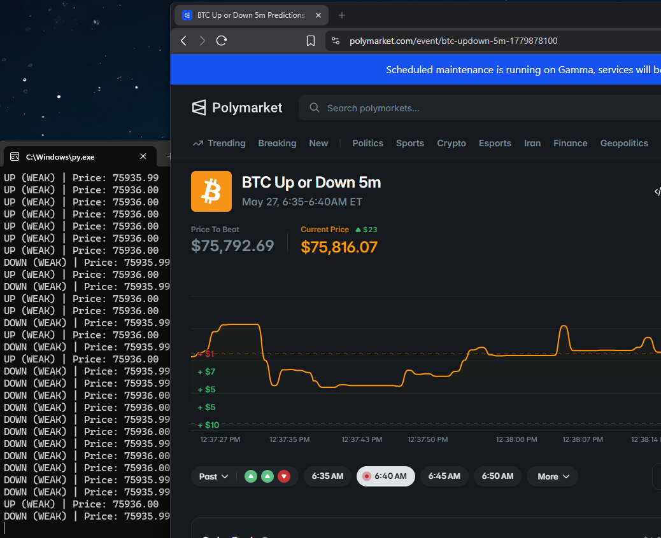This screenshot has width=661, height=538.
Task: Click the 12:38:00 PM chart axis label
Action: click(x=516, y=439)
